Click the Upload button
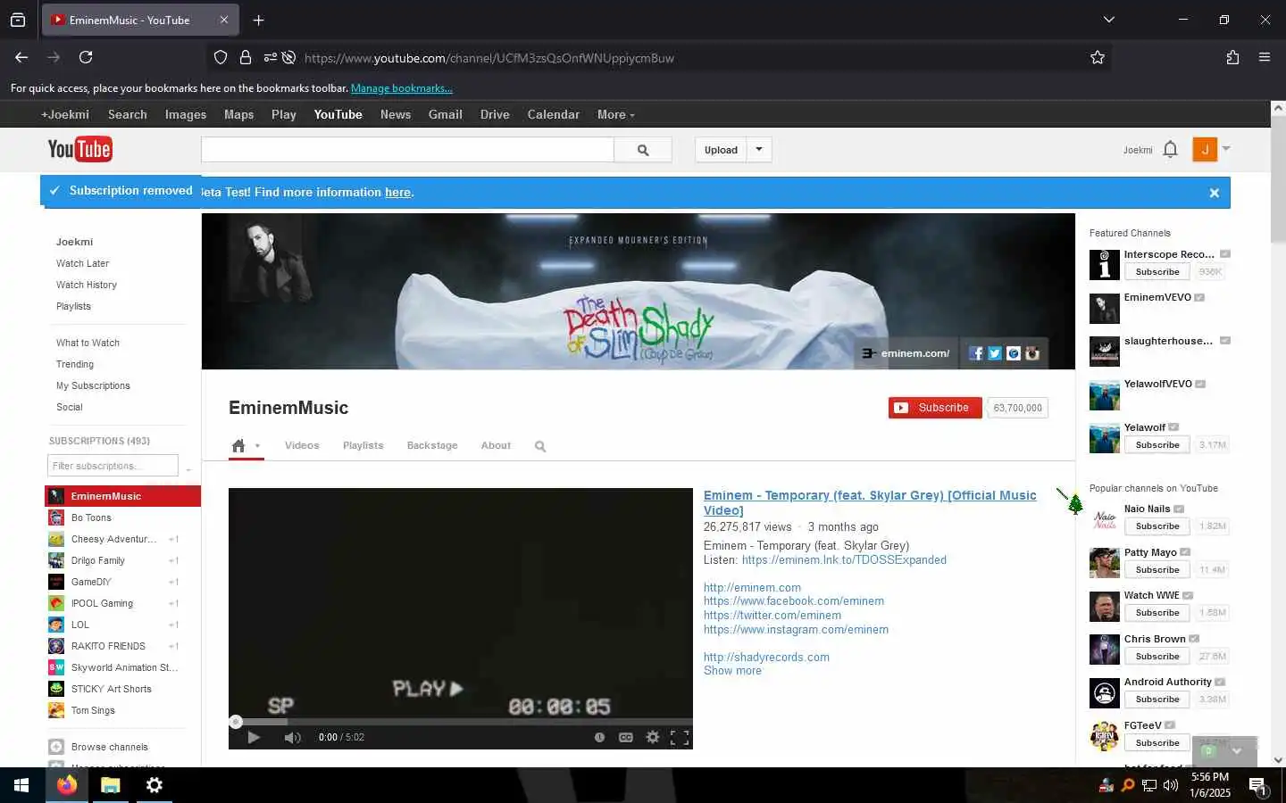Viewport: 1286px width, 803px height. tap(721, 150)
